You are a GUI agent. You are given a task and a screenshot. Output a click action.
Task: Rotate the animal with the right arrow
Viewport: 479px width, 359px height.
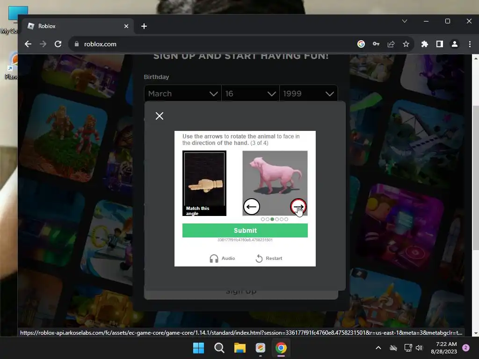point(298,207)
